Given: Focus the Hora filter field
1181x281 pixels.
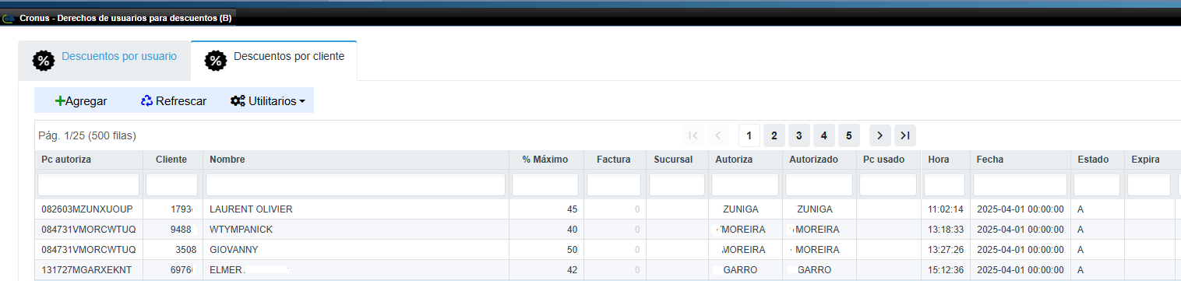Looking at the screenshot, I should [945, 184].
